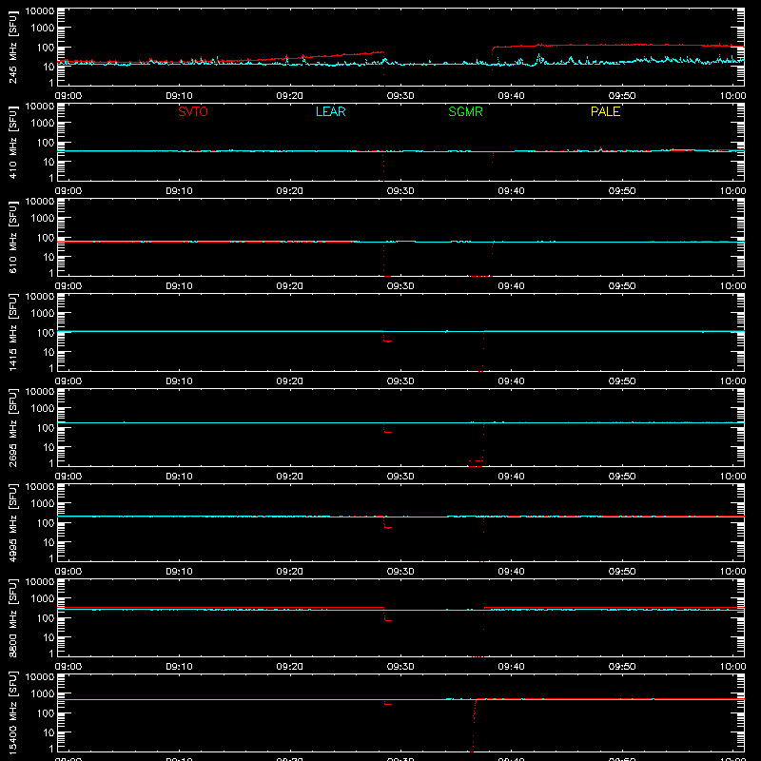Click the 100 y-axis label of 610 MHz plot
Screen dimensions: 761x761
coord(46,238)
